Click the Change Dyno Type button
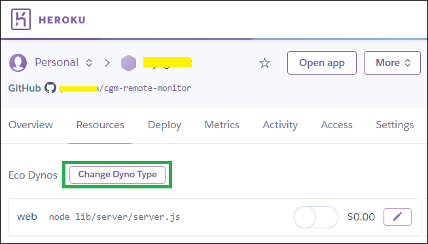This screenshot has height=244, width=428. [x=117, y=175]
